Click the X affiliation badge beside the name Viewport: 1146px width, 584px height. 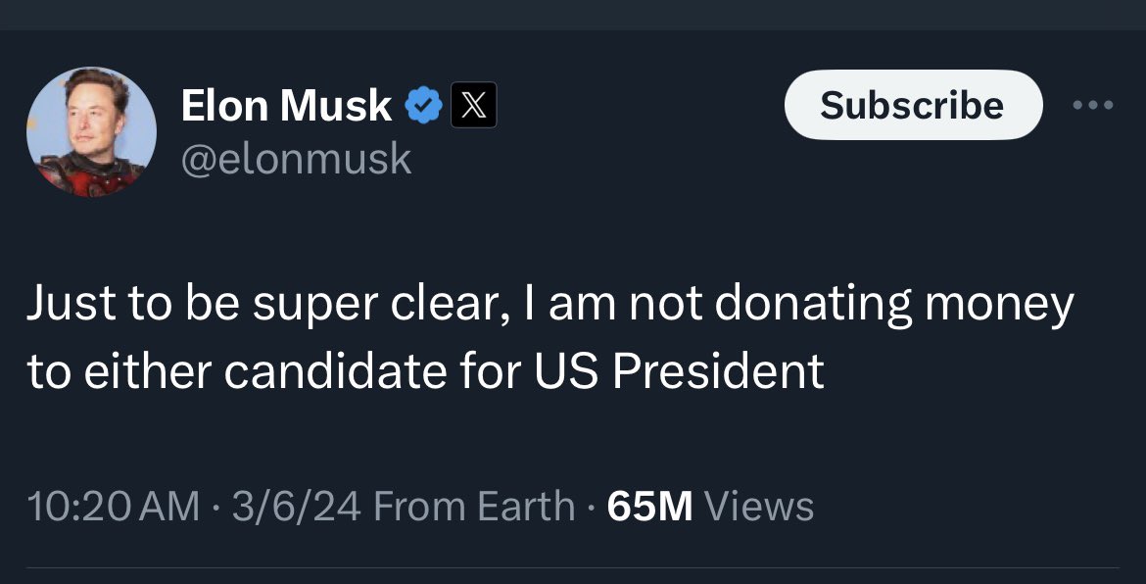473,106
